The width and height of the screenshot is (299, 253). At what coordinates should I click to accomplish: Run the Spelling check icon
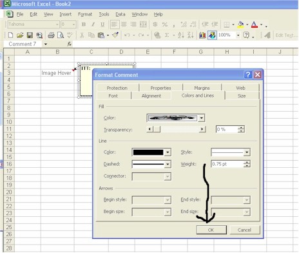(x=70, y=35)
